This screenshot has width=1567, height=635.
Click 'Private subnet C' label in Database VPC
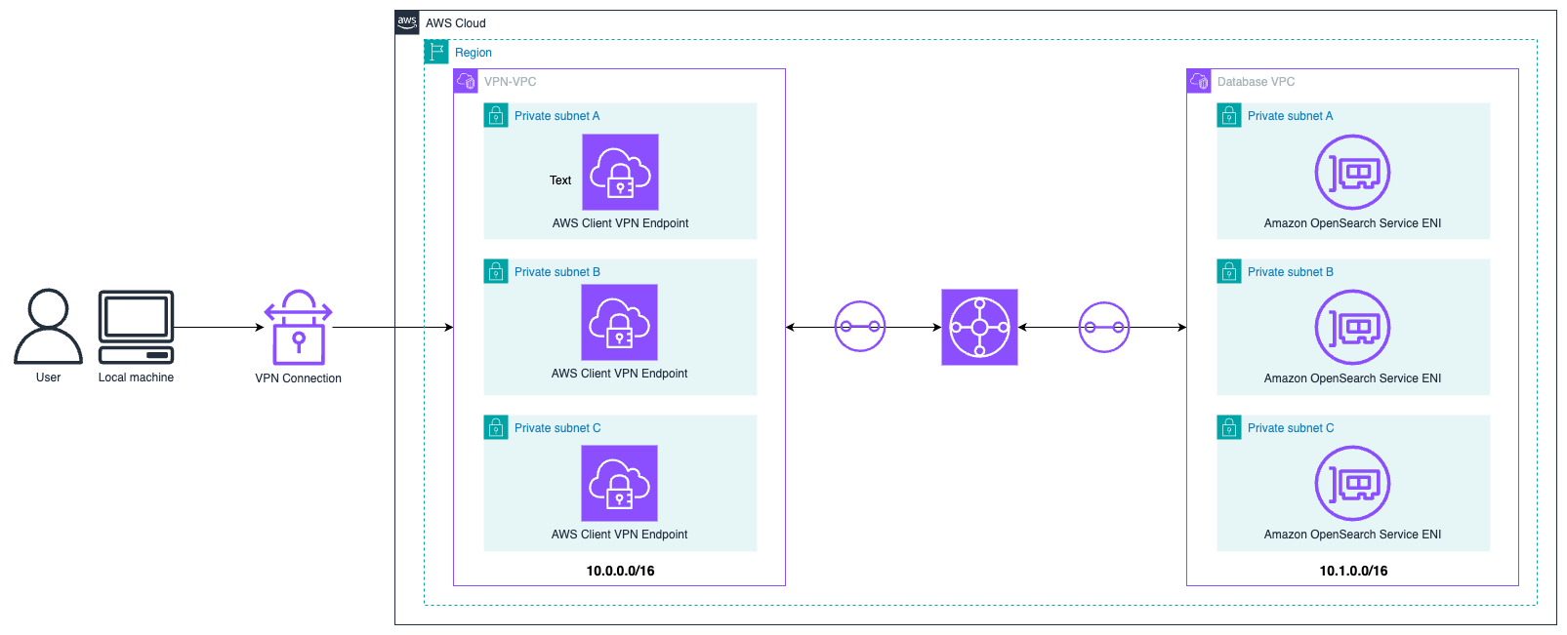[x=1291, y=428]
